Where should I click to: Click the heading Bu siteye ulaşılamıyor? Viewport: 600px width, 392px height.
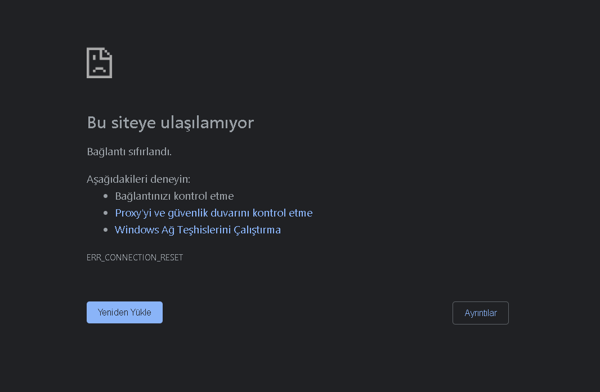[x=170, y=123]
